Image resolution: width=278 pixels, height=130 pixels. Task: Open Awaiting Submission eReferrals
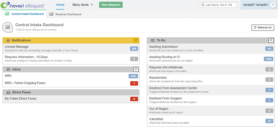[x=211, y=48]
